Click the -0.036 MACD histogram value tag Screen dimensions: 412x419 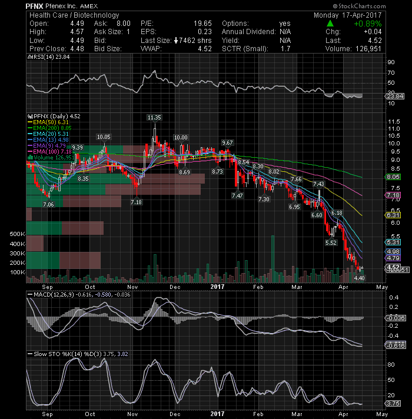click(x=395, y=318)
